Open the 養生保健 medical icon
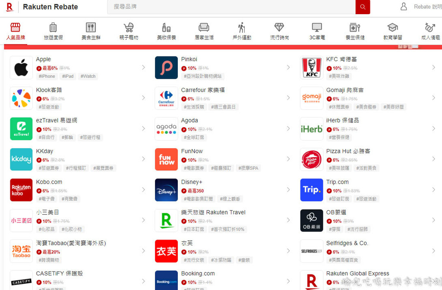 [x=355, y=28]
